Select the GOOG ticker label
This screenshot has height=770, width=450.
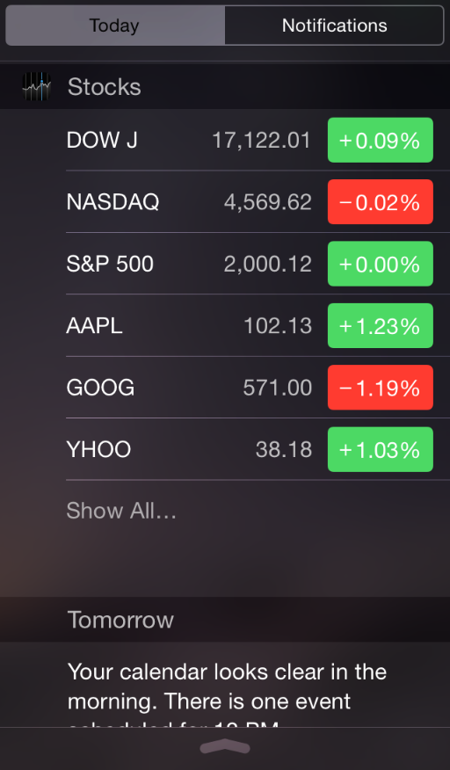tap(100, 388)
